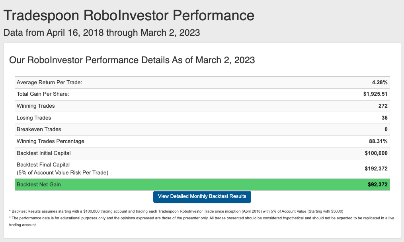Select the Winning Trades row label
The width and height of the screenshot is (404, 242).
[x=35, y=106]
